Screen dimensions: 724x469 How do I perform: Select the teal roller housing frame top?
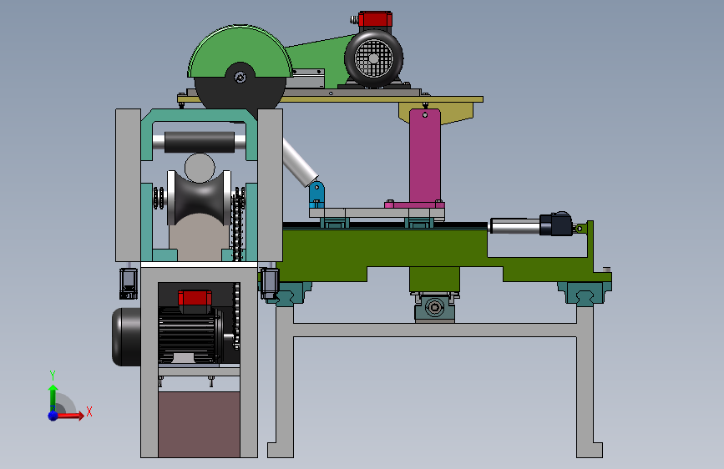(199, 115)
